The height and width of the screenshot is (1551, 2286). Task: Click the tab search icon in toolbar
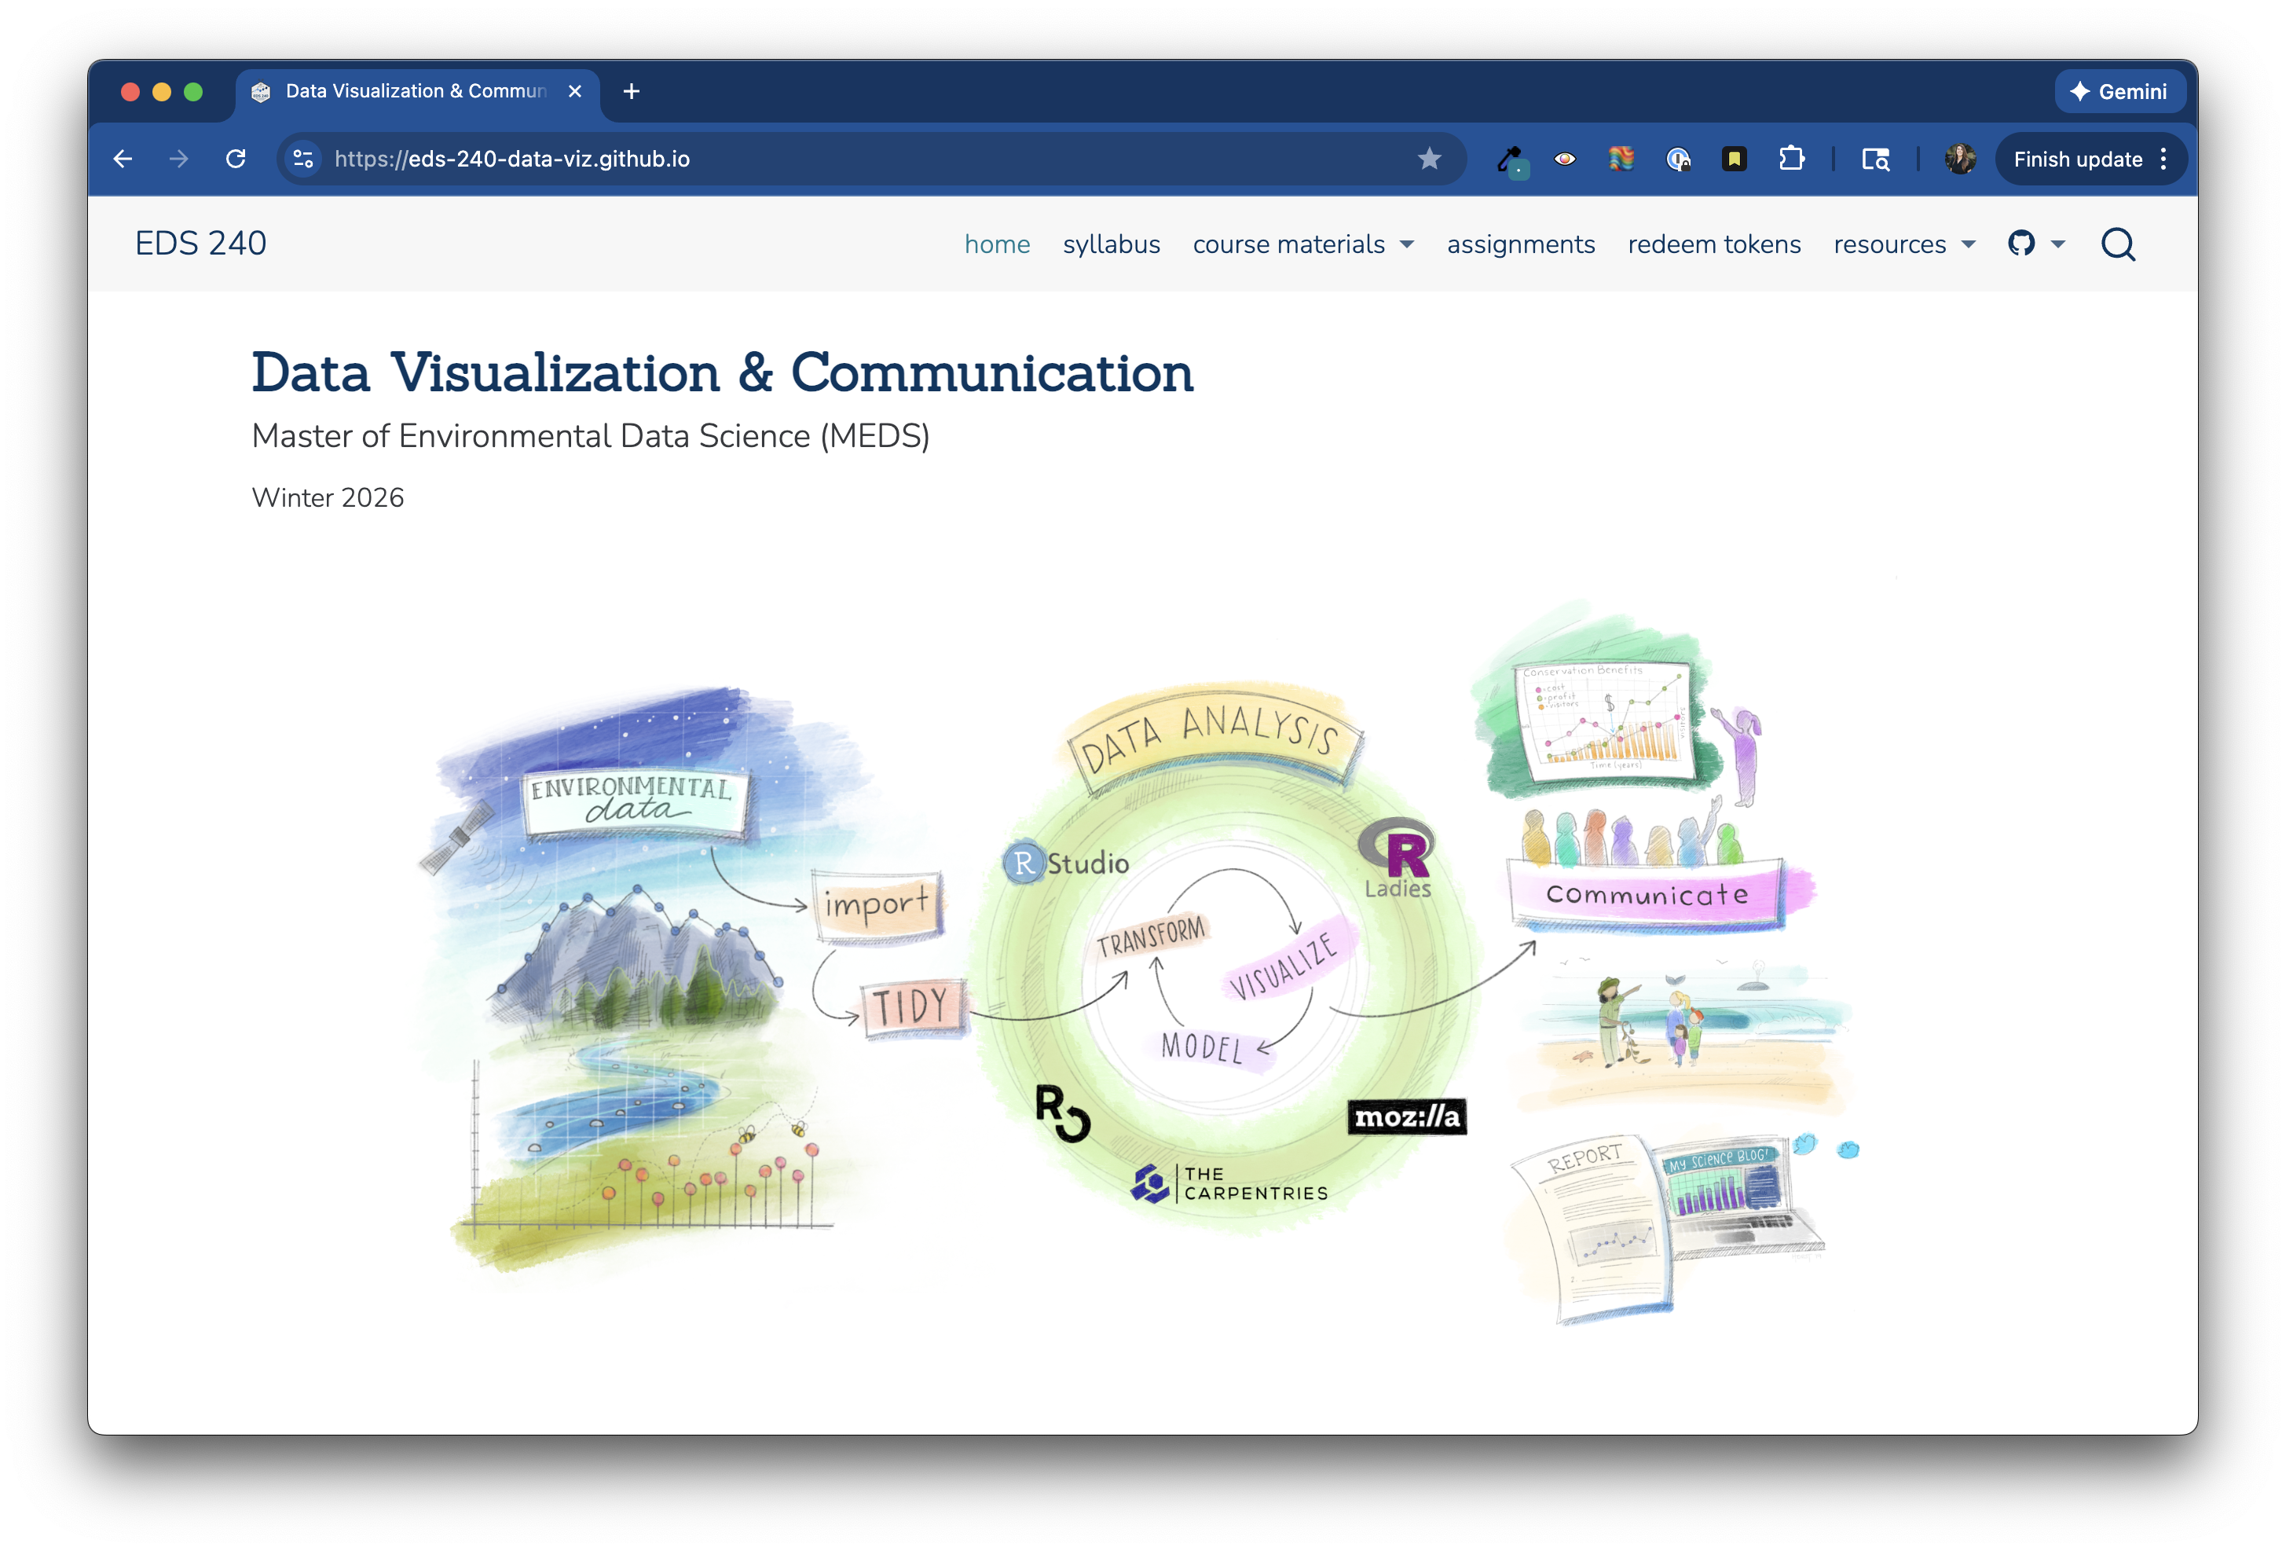pyautogui.click(x=1875, y=159)
